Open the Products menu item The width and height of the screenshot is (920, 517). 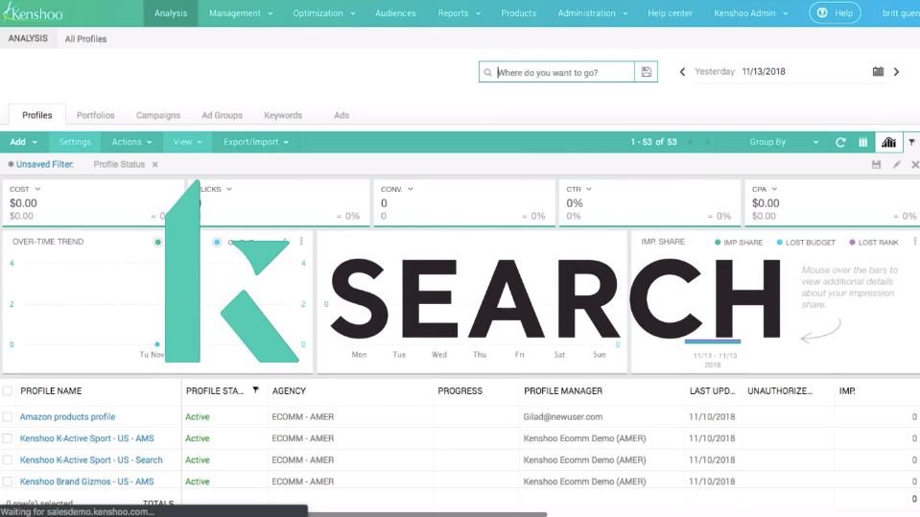pyautogui.click(x=518, y=12)
